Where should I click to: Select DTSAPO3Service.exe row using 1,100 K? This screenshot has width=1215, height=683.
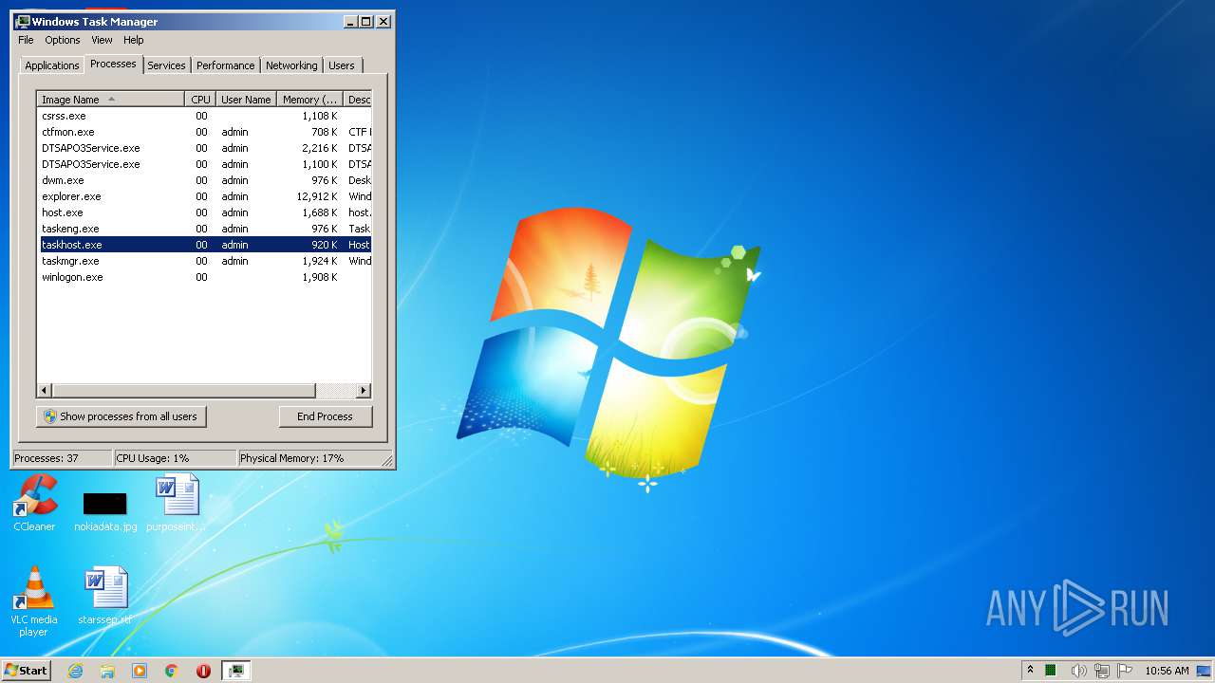coord(204,164)
